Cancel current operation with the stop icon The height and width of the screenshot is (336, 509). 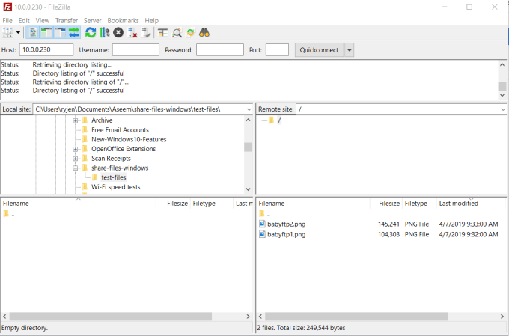[118, 33]
